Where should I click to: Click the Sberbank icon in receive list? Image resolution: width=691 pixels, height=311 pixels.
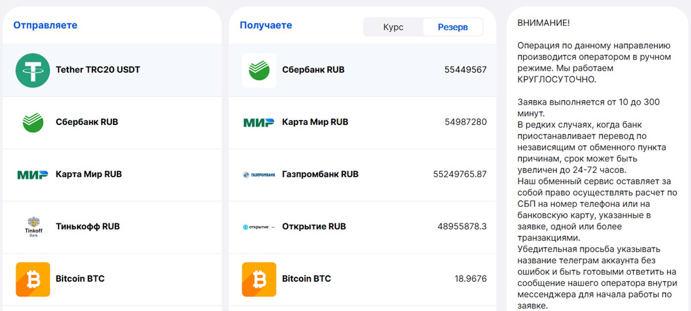tap(259, 70)
